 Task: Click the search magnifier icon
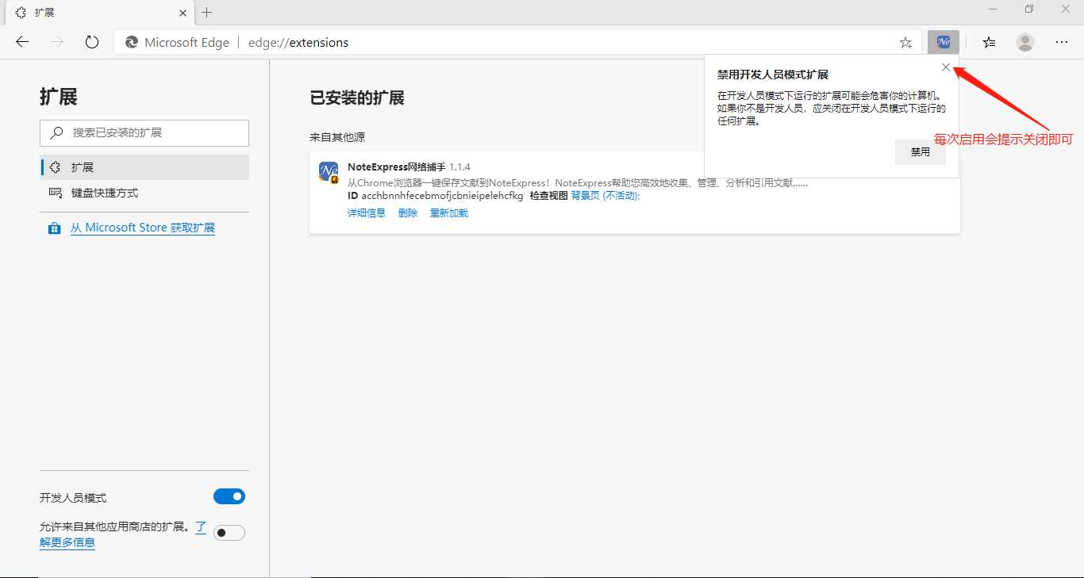tap(56, 133)
